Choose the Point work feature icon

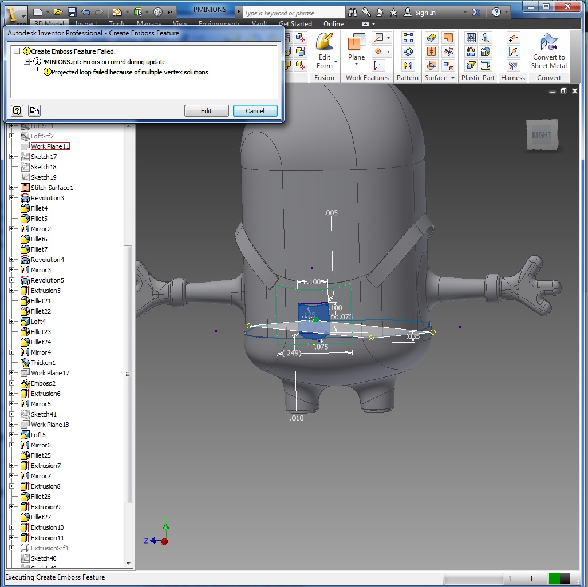(378, 51)
